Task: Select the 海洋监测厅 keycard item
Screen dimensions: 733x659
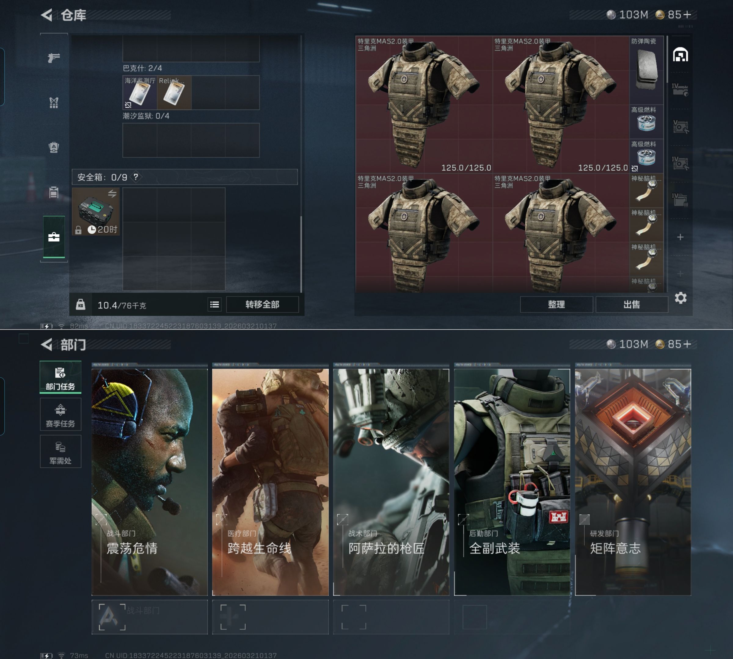Action: point(140,93)
